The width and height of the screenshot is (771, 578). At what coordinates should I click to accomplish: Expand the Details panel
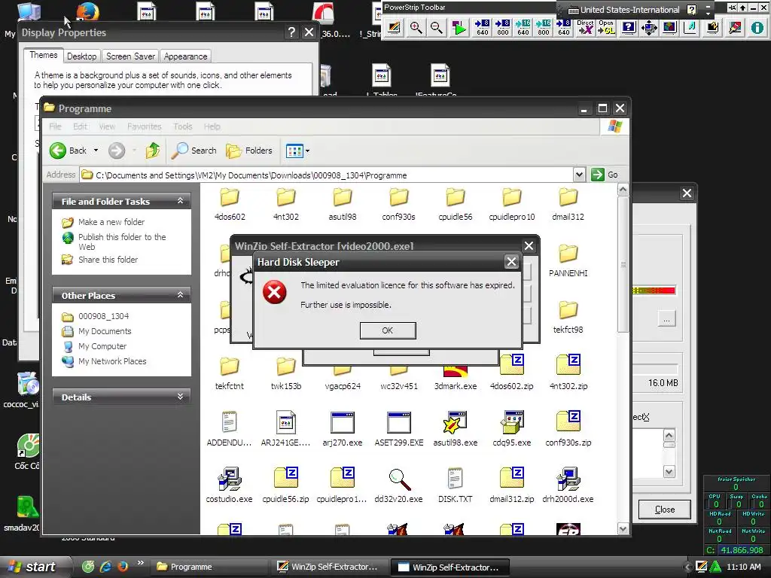[181, 397]
